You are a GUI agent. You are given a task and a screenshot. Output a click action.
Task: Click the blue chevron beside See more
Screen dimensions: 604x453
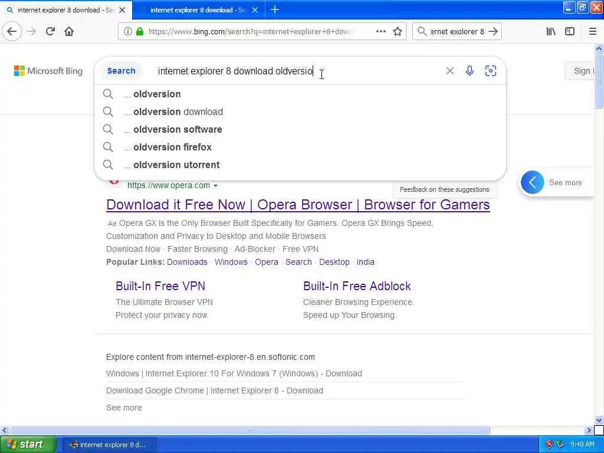point(533,182)
